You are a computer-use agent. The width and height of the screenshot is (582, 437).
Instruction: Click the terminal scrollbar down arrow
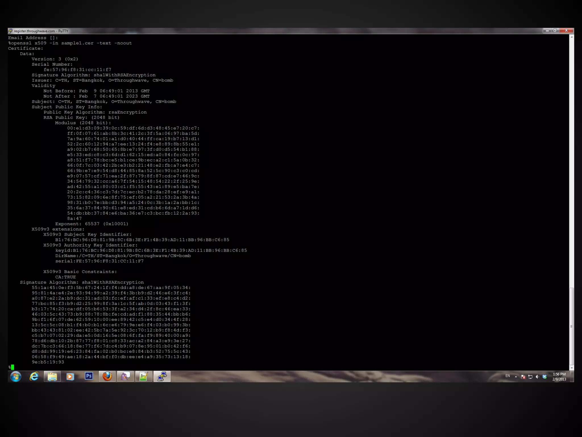[571, 368]
